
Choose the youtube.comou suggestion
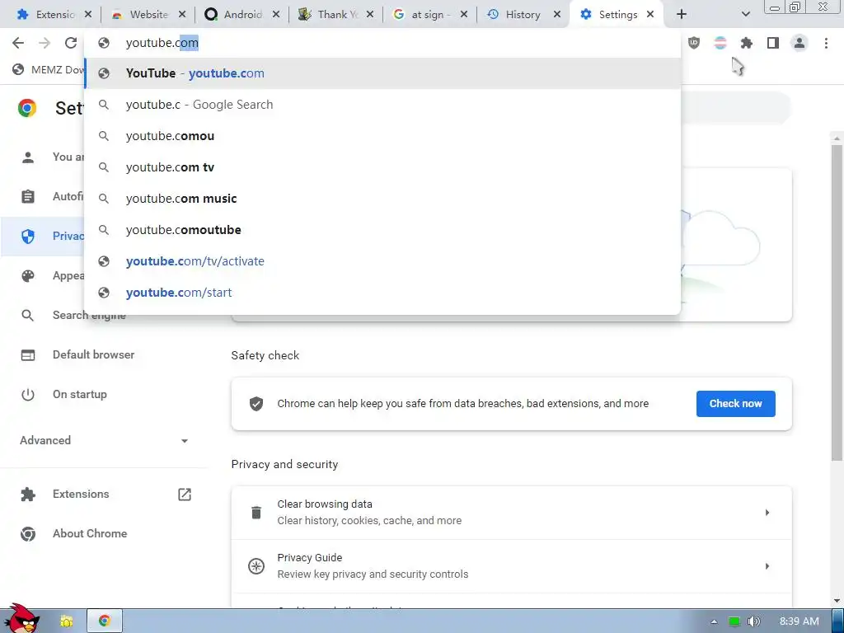[x=382, y=136]
